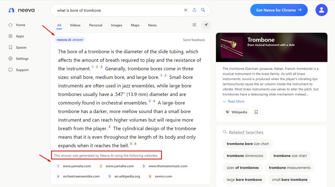This screenshot has width=335, height=187.
Task: Click the Related Searches heading
Action: coord(246,132)
